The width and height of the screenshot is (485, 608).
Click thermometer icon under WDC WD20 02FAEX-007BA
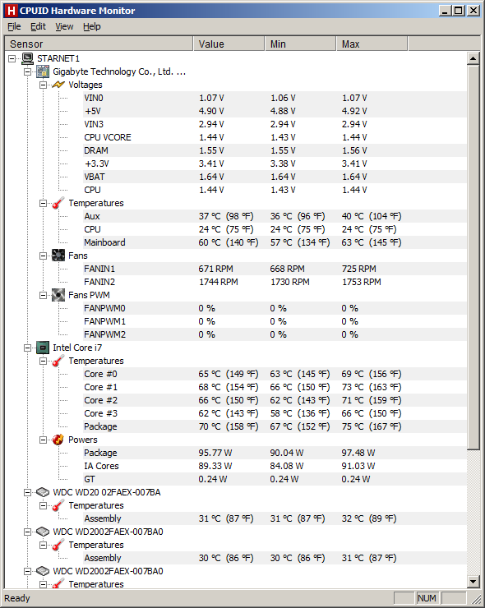(x=58, y=505)
